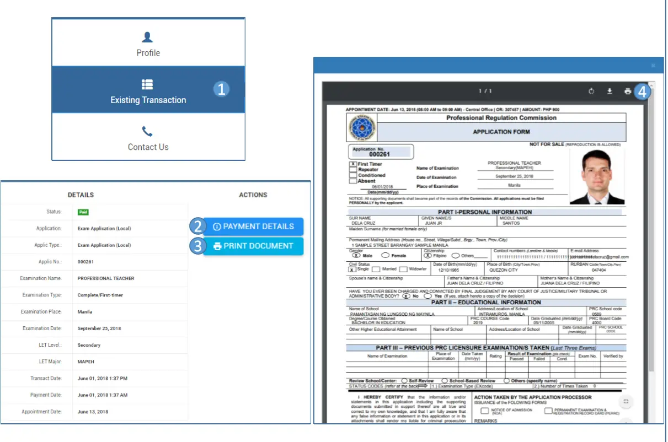
Task: Click the BACHELOR IN EDUCATION degree text
Action: pos(378,323)
